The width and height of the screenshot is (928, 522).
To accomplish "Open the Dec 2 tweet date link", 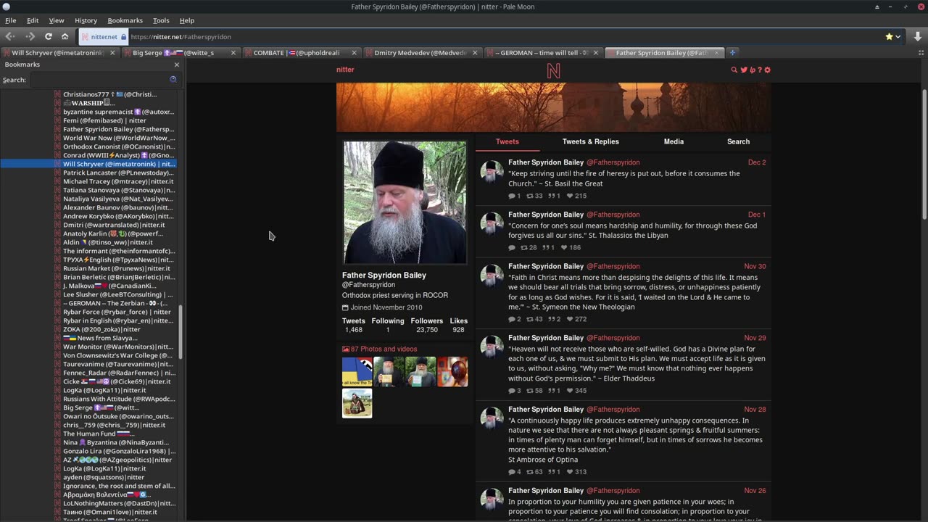I will tap(757, 162).
